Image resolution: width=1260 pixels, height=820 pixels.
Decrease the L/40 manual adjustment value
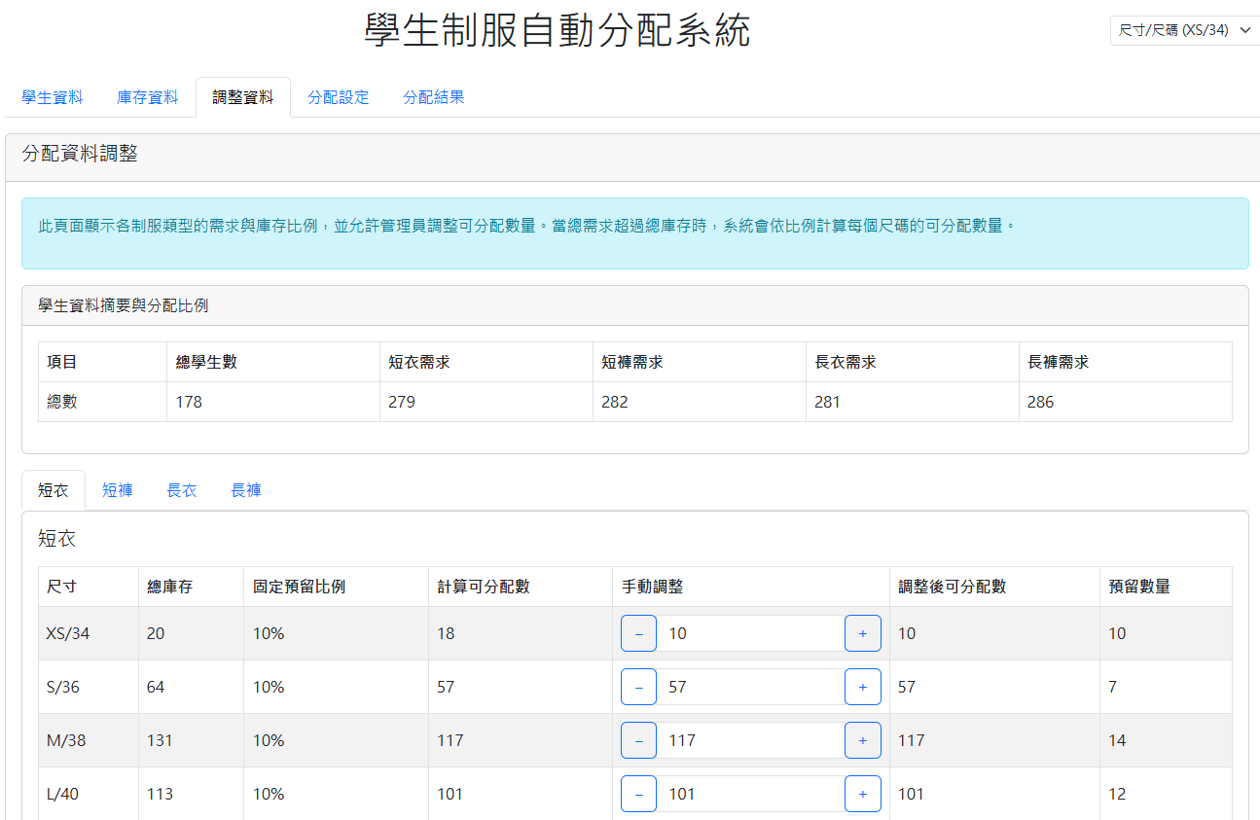pos(638,794)
